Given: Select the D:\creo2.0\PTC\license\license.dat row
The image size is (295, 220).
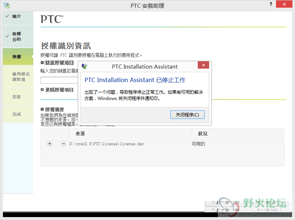Looking at the screenshot, I should (x=162, y=144).
